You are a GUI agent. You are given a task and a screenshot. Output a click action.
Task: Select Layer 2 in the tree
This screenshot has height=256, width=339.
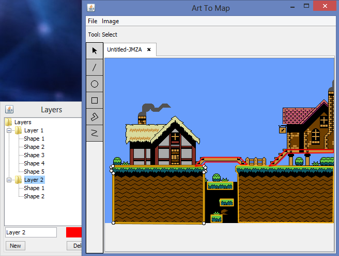[x=34, y=180]
